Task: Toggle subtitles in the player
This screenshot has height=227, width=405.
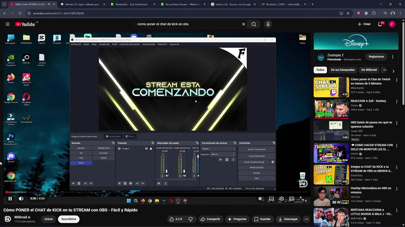Action: point(271,199)
